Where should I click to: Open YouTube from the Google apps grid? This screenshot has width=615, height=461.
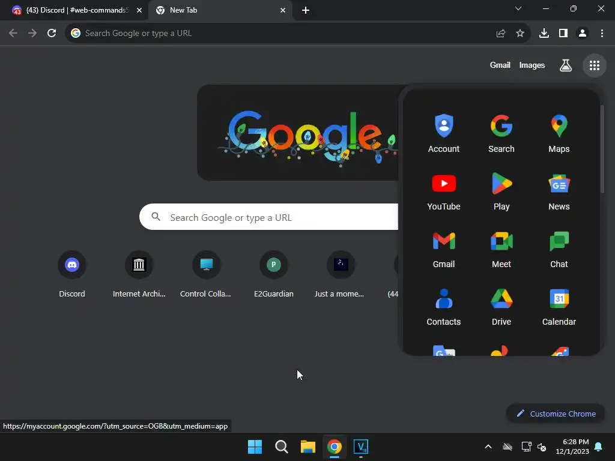click(x=444, y=191)
